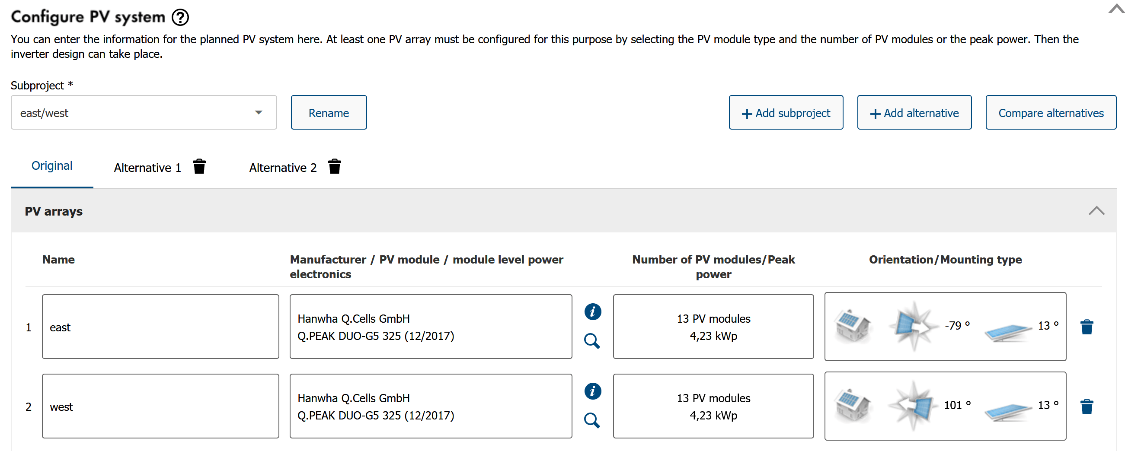Collapse the PV arrays section
The height and width of the screenshot is (451, 1125).
click(1096, 211)
